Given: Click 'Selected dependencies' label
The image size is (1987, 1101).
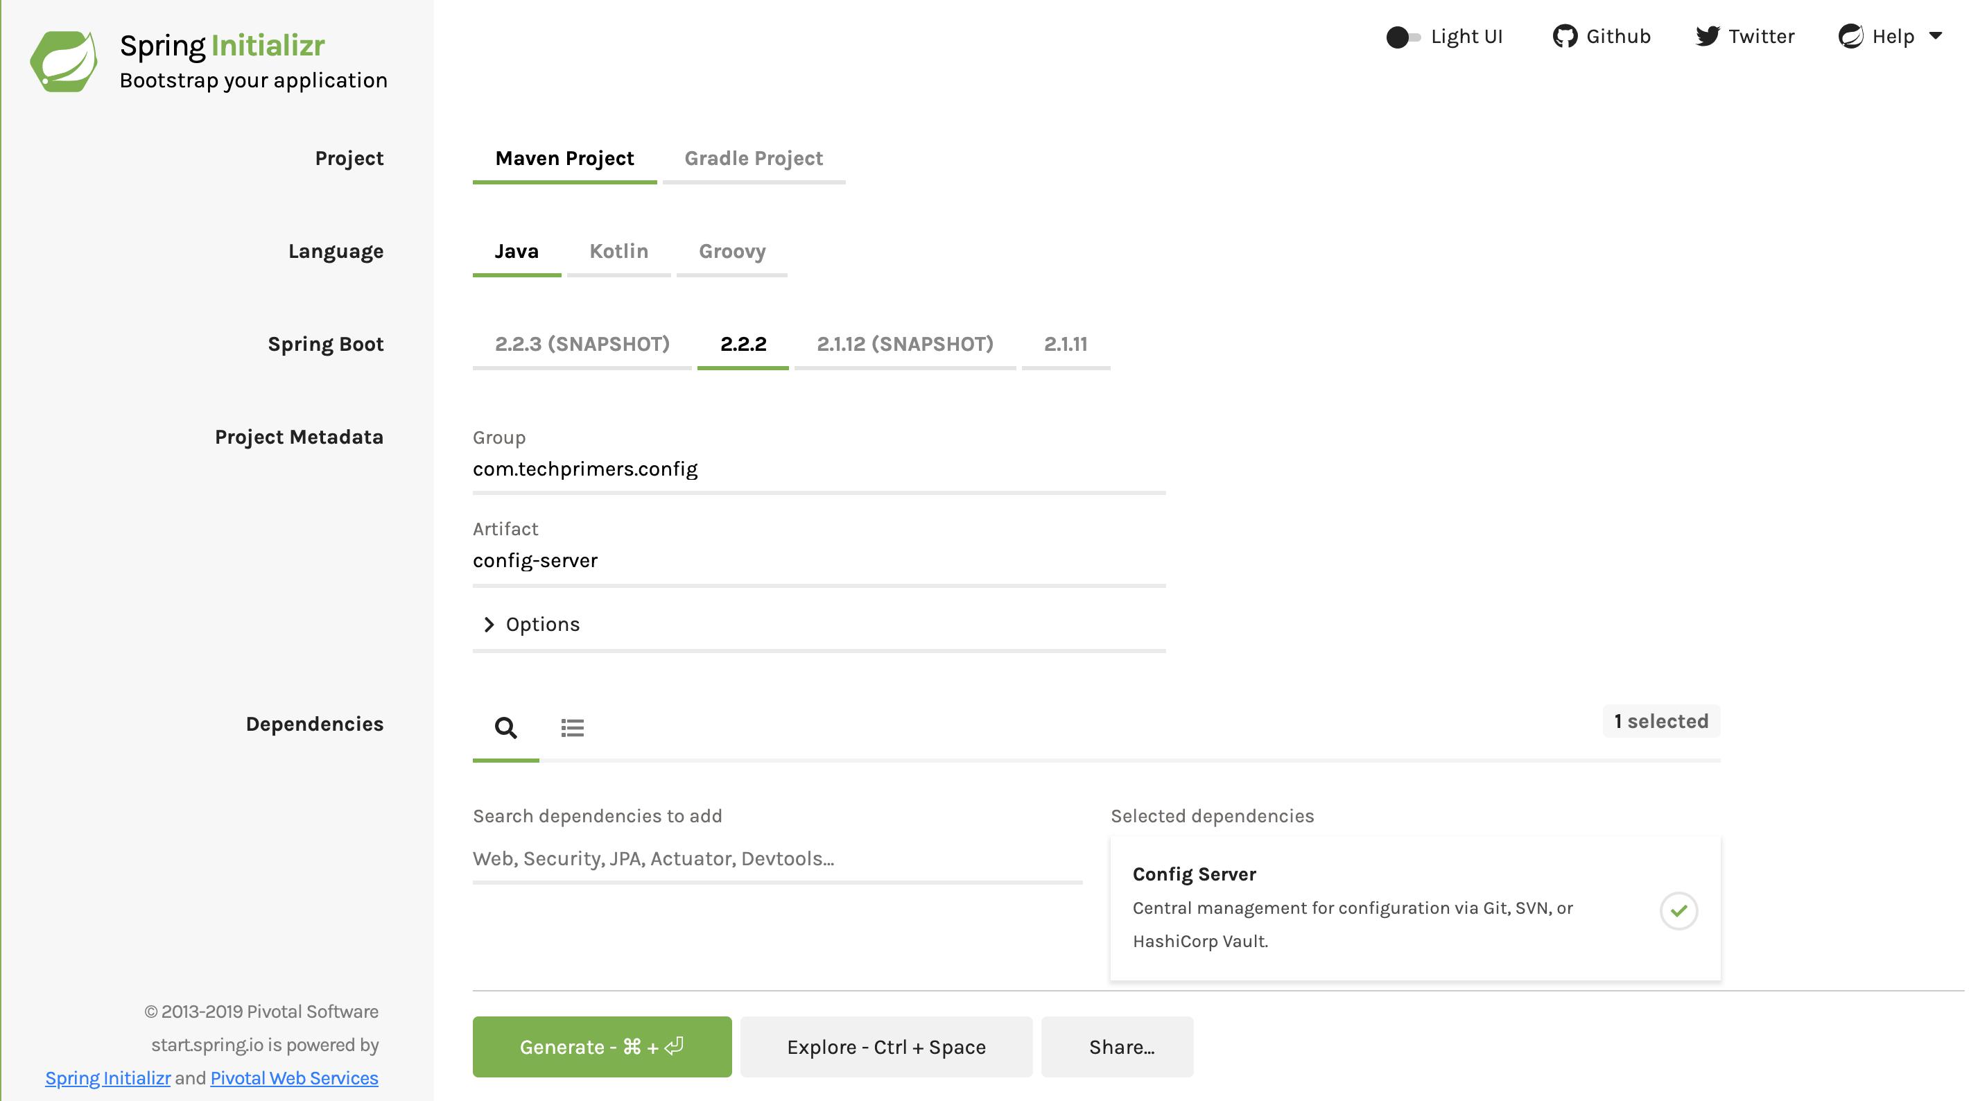Looking at the screenshot, I should [1212, 816].
